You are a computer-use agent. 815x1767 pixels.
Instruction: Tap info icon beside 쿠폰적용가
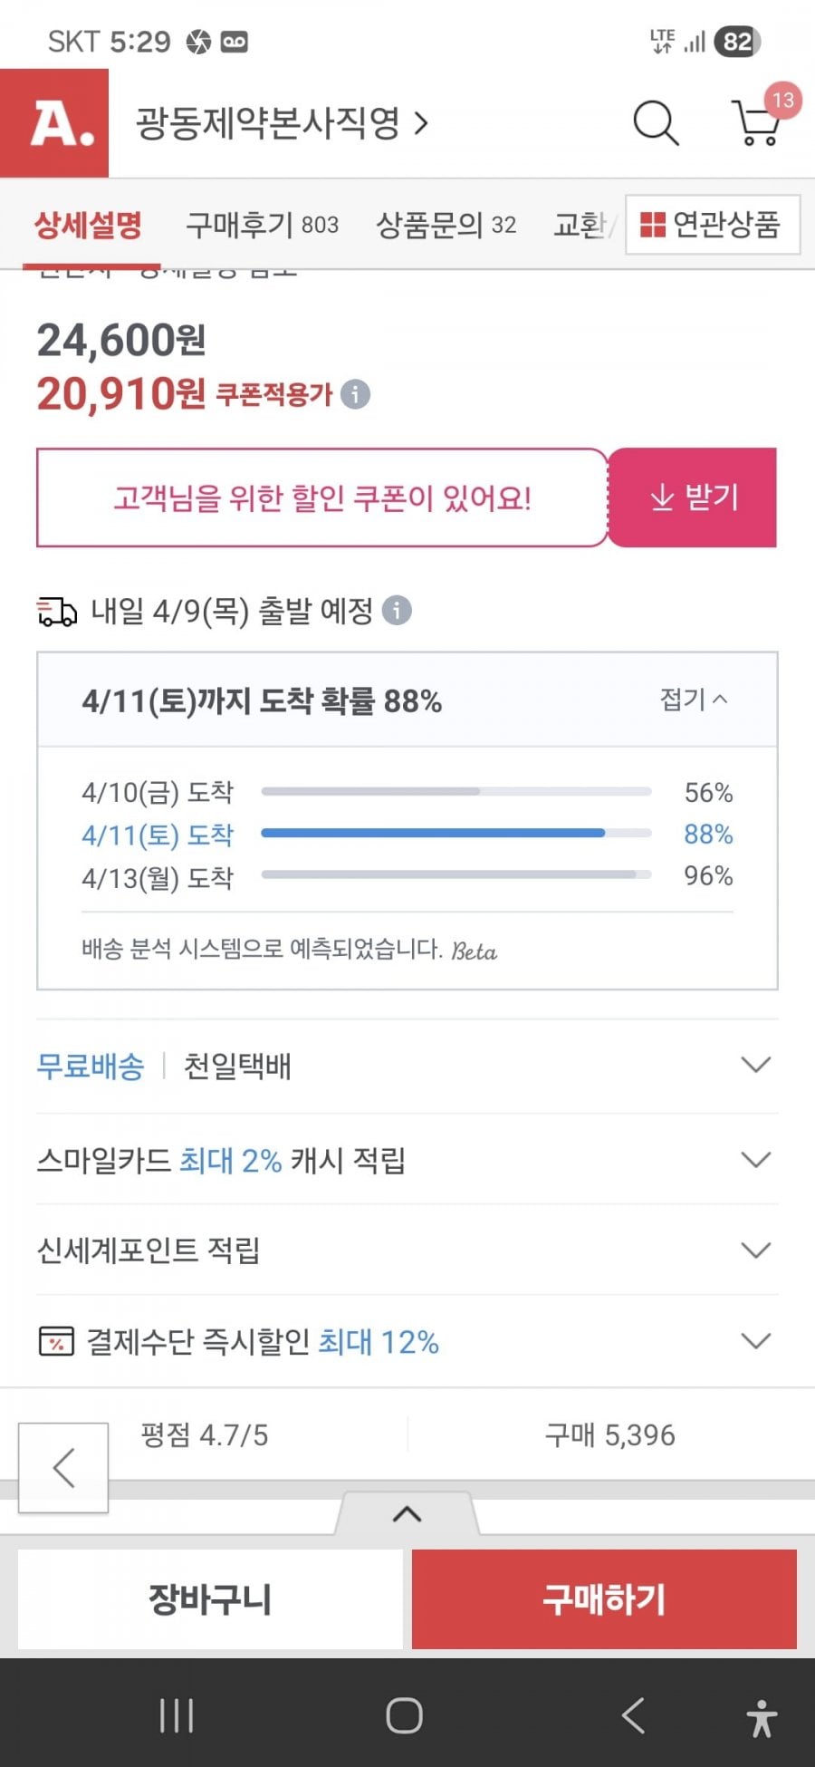(x=356, y=395)
